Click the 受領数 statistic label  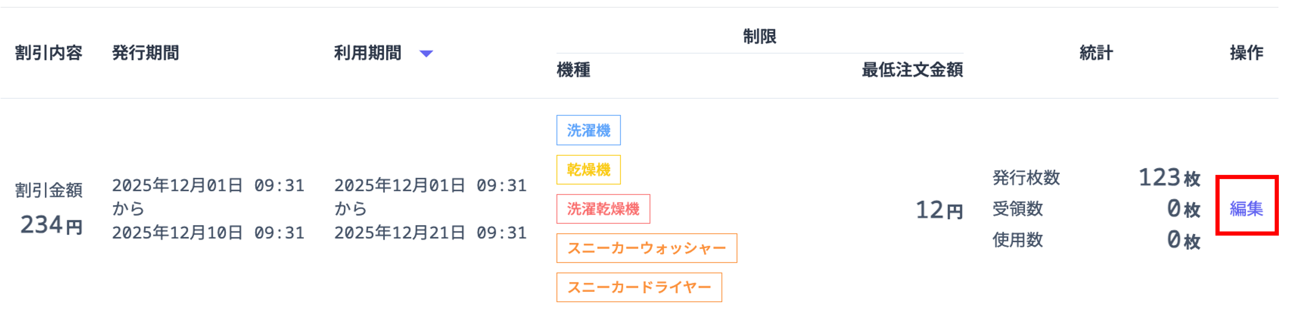pyautogui.click(x=1018, y=209)
